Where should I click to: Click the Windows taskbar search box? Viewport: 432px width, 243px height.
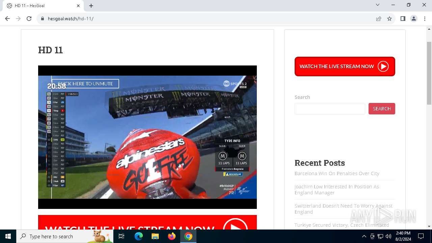[65, 236]
